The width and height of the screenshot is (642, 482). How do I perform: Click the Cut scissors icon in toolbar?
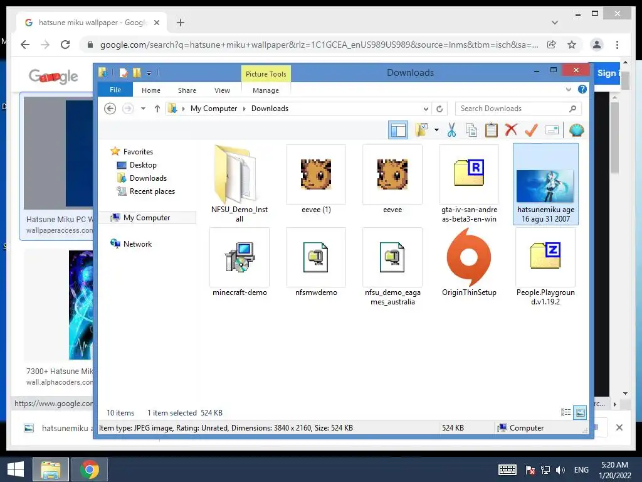click(x=451, y=131)
